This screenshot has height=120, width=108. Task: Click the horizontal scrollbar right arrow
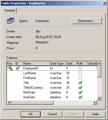(x=95, y=102)
